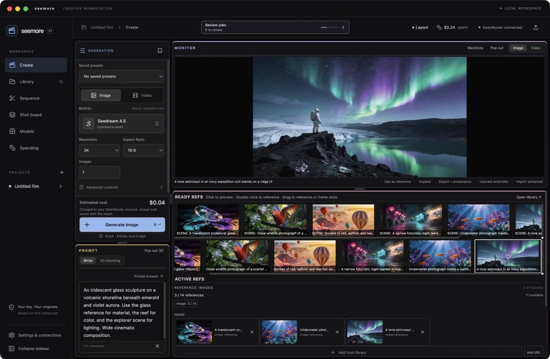The height and width of the screenshot is (359, 550).
Task: Click Export + provenance
Action: click(455, 182)
